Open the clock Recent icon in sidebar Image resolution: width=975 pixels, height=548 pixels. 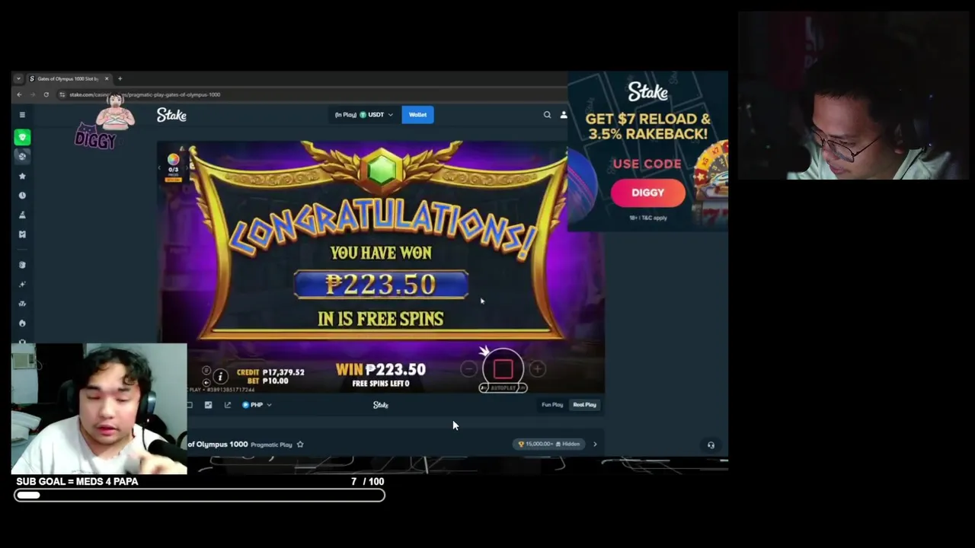click(22, 196)
